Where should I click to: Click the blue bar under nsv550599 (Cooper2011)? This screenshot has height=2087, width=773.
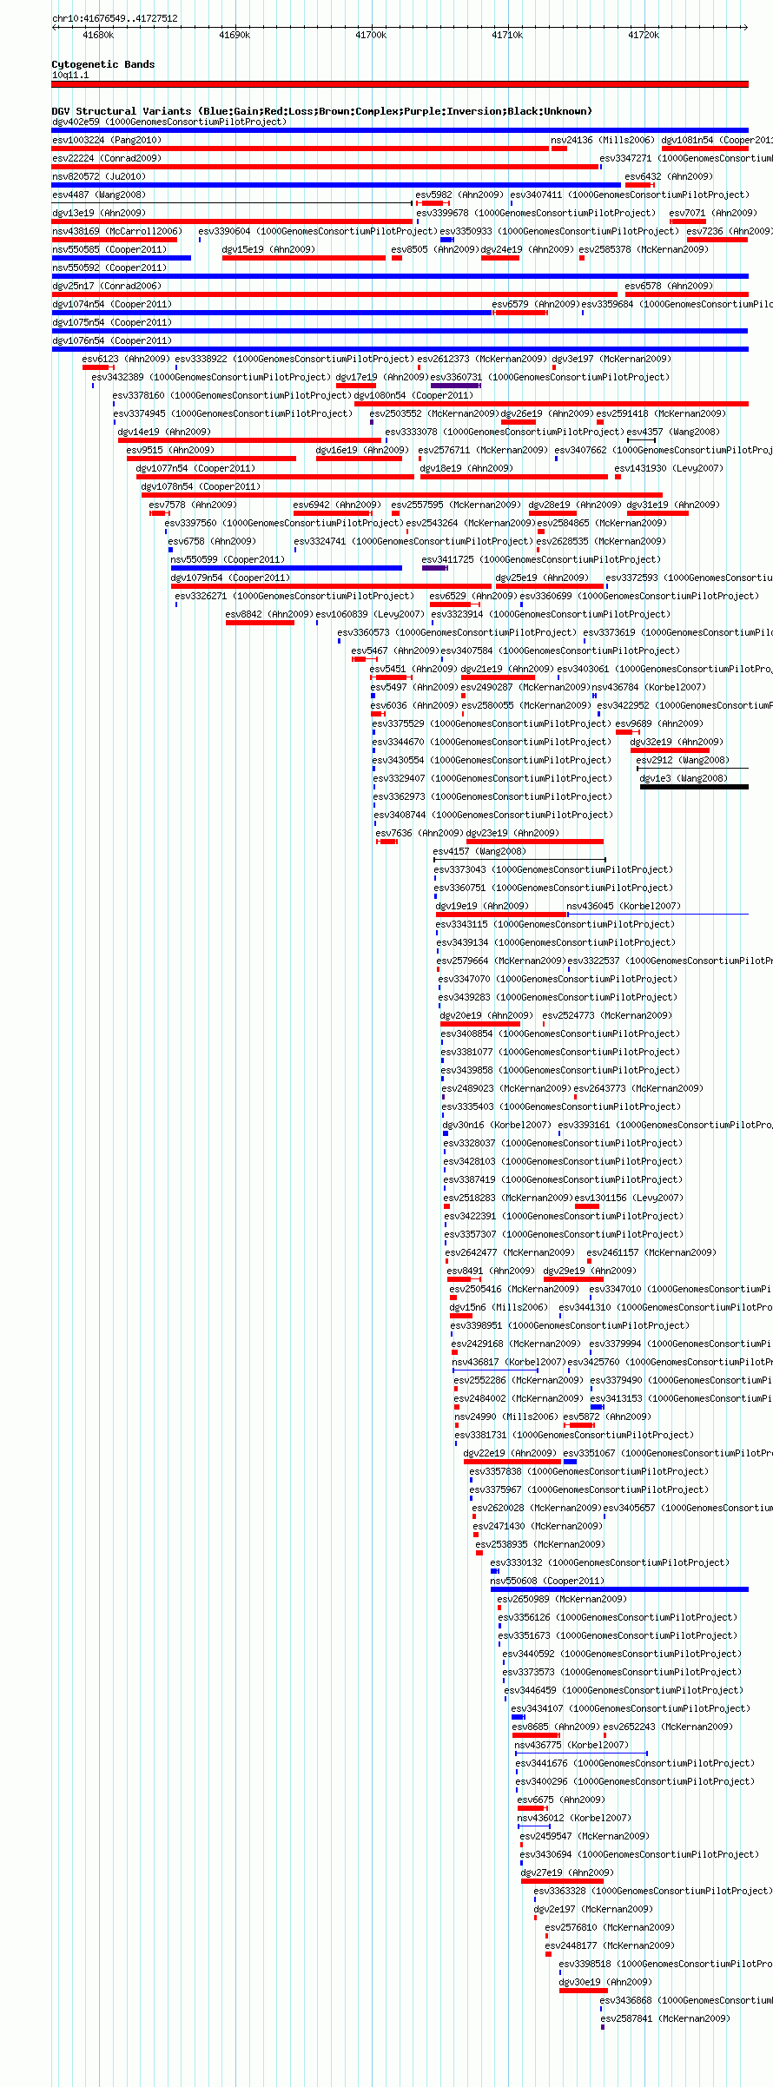(x=287, y=568)
